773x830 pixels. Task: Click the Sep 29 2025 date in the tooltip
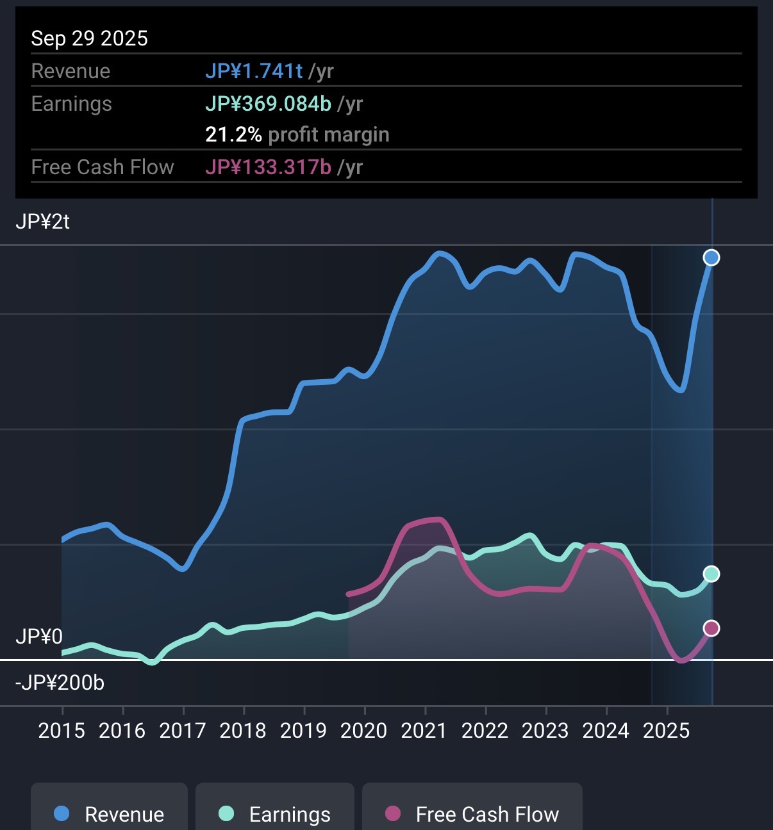[x=89, y=38]
